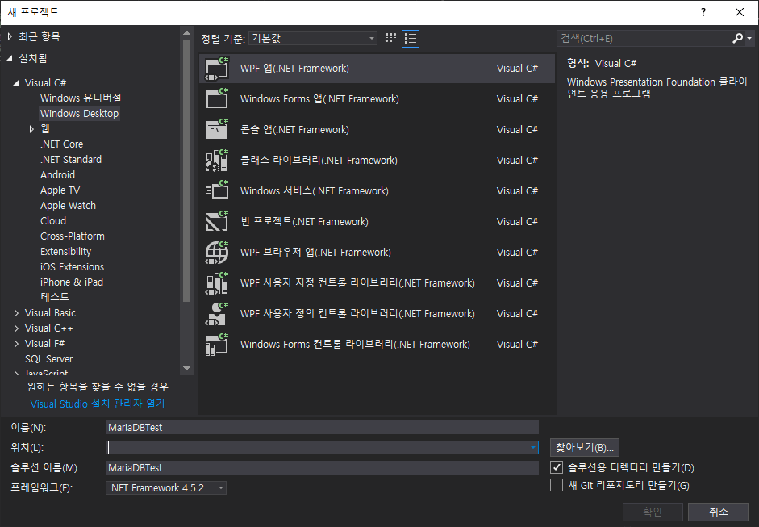
Task: Expand the 웹 tree node
Action: click(31, 129)
